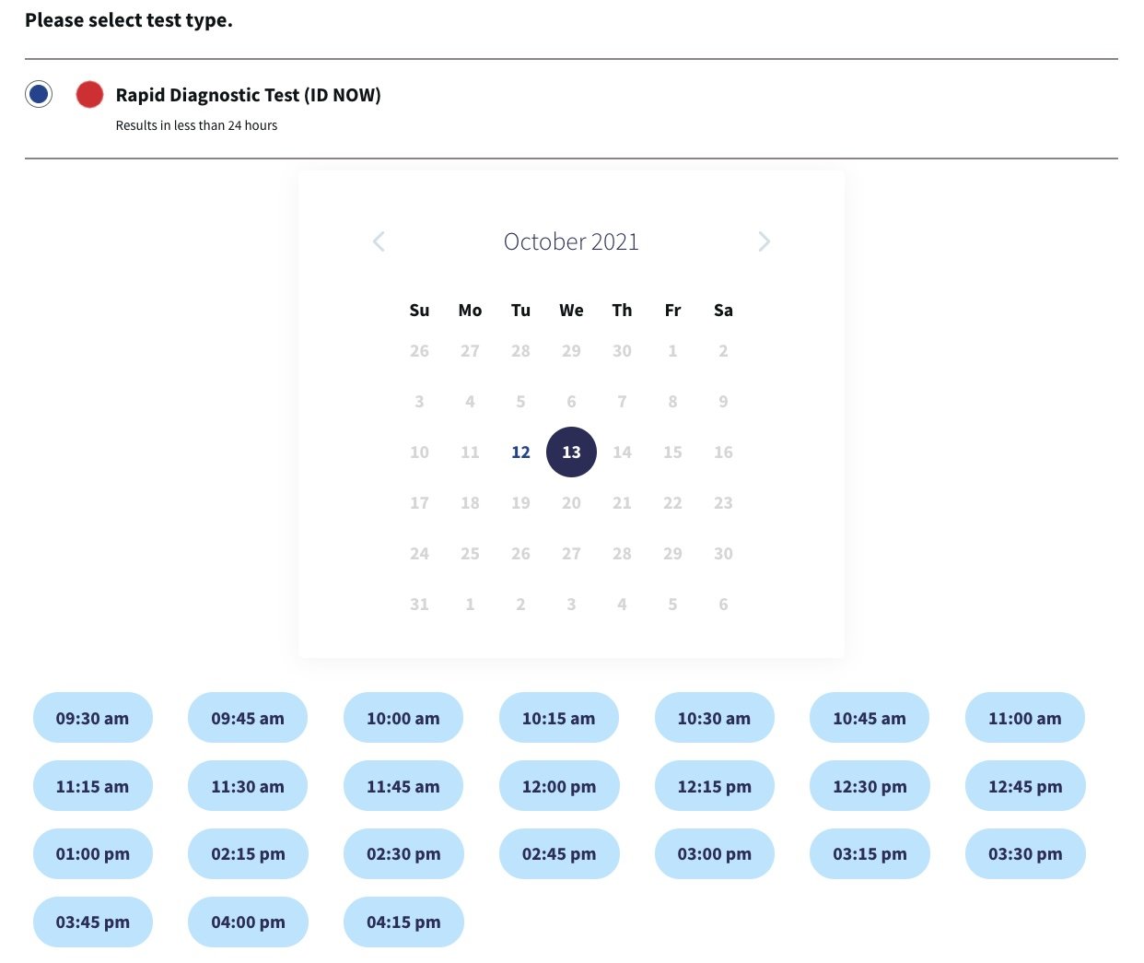Select October 13 highlighted date
Screen dimensions: 1144x963
(571, 452)
